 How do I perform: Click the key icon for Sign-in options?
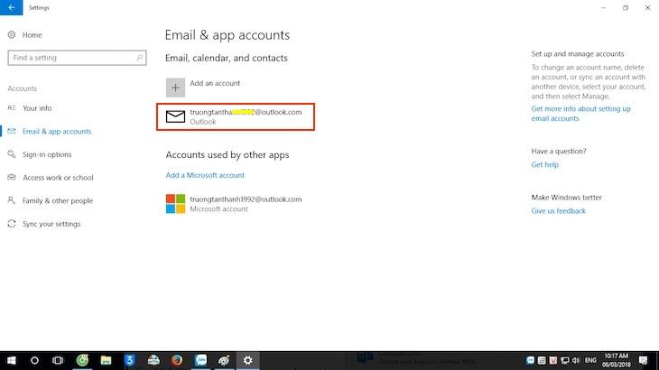point(12,154)
